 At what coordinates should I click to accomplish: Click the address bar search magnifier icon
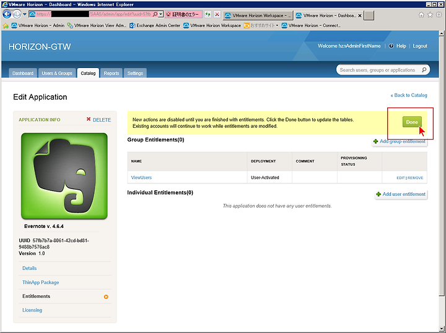155,14
